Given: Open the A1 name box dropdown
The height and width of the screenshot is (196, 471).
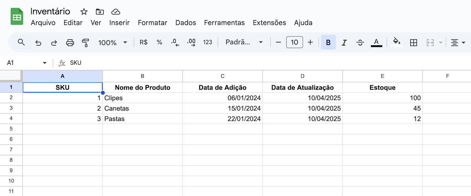Looking at the screenshot, I should [x=45, y=63].
